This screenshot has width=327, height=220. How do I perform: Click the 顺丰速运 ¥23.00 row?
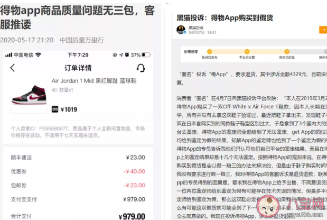[78, 158]
